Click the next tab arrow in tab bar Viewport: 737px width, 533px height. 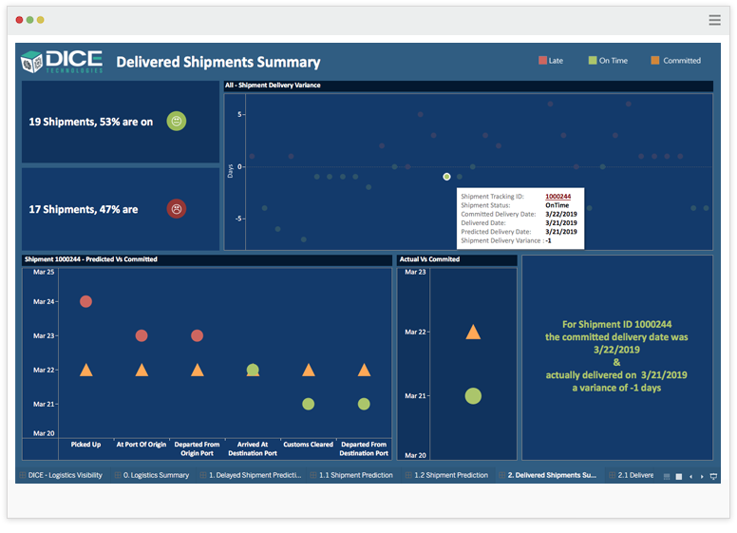[x=702, y=475]
